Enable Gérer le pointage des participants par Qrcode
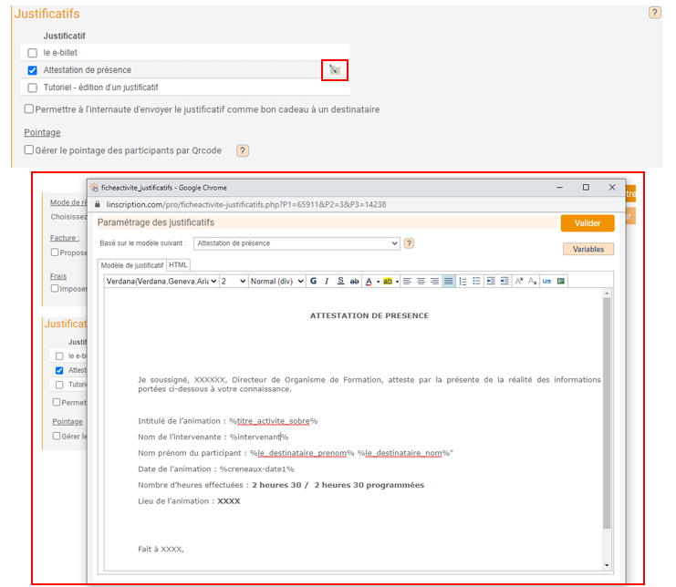676x587 pixels. [29, 149]
